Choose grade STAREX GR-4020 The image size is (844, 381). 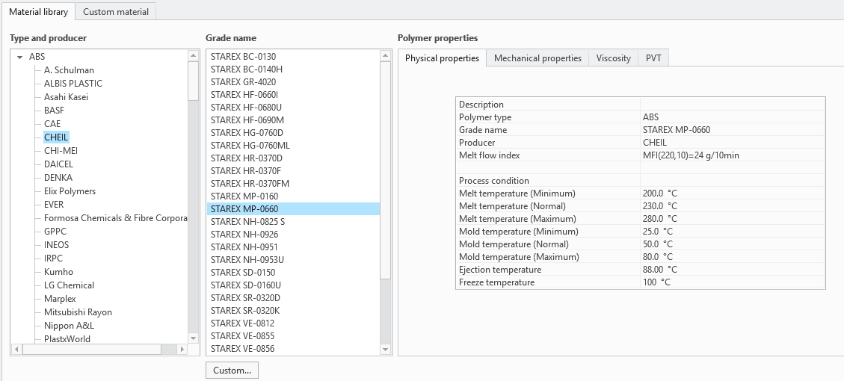(293, 81)
